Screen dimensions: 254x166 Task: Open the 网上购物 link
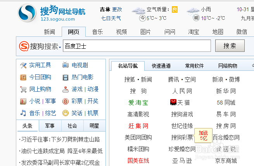40,89
